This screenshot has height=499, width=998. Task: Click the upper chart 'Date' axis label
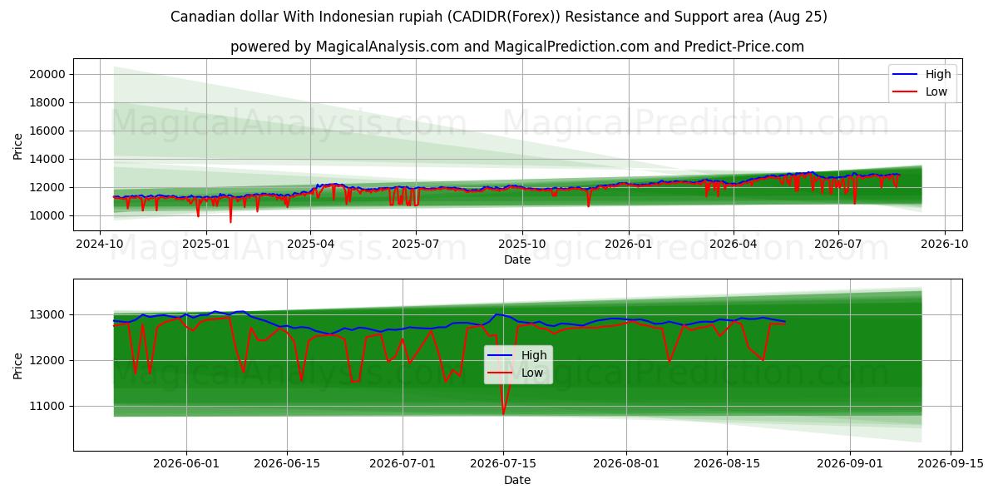tap(517, 259)
